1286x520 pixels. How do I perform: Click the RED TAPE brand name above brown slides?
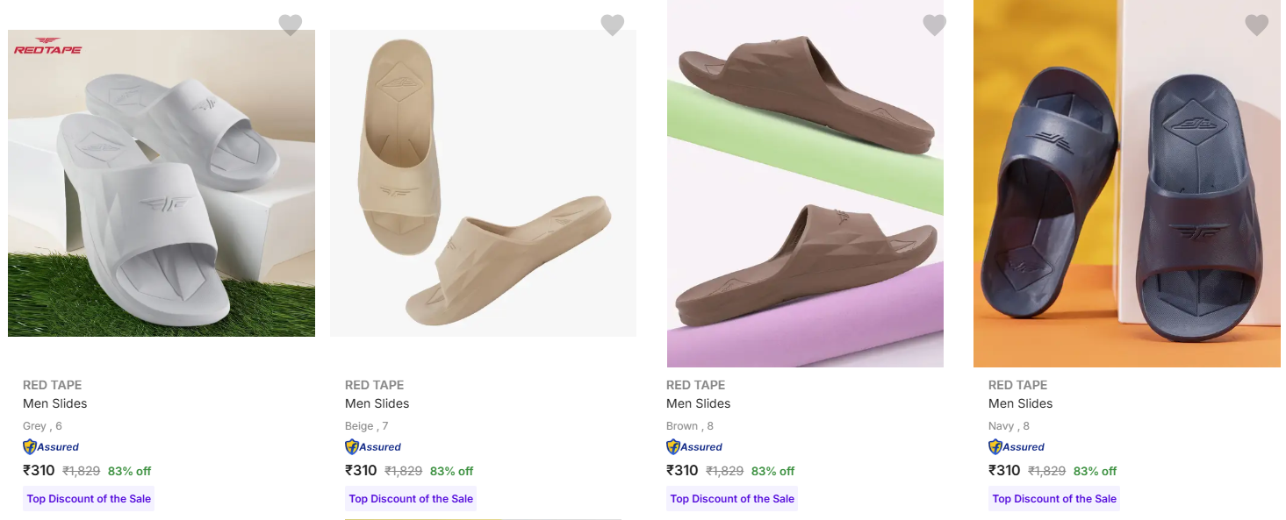[x=695, y=385]
